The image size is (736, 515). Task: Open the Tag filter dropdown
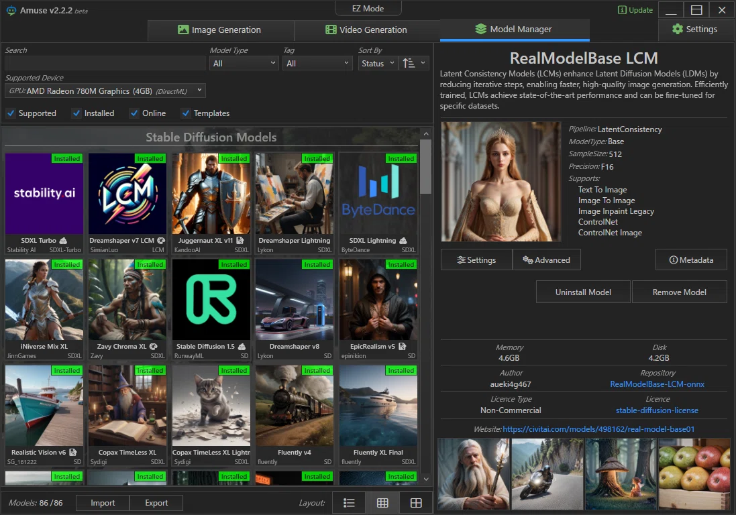point(317,63)
